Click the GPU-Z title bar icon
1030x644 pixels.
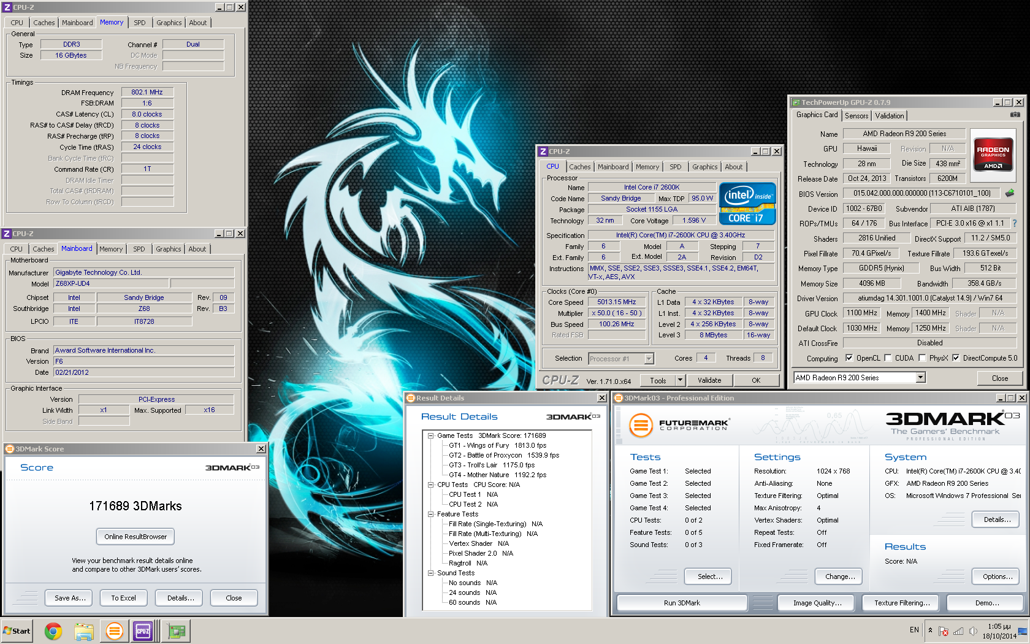click(x=796, y=102)
